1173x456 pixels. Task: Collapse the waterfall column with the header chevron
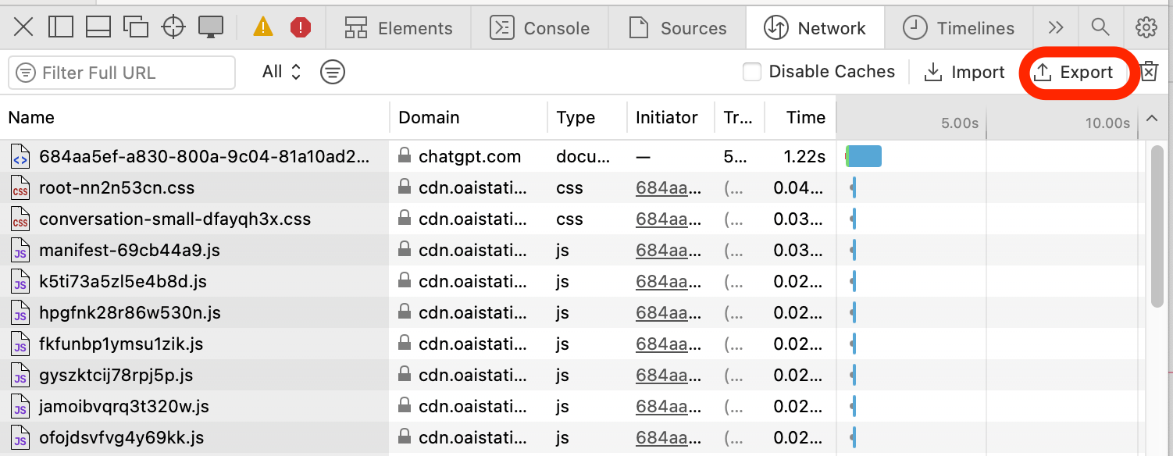click(x=1152, y=119)
